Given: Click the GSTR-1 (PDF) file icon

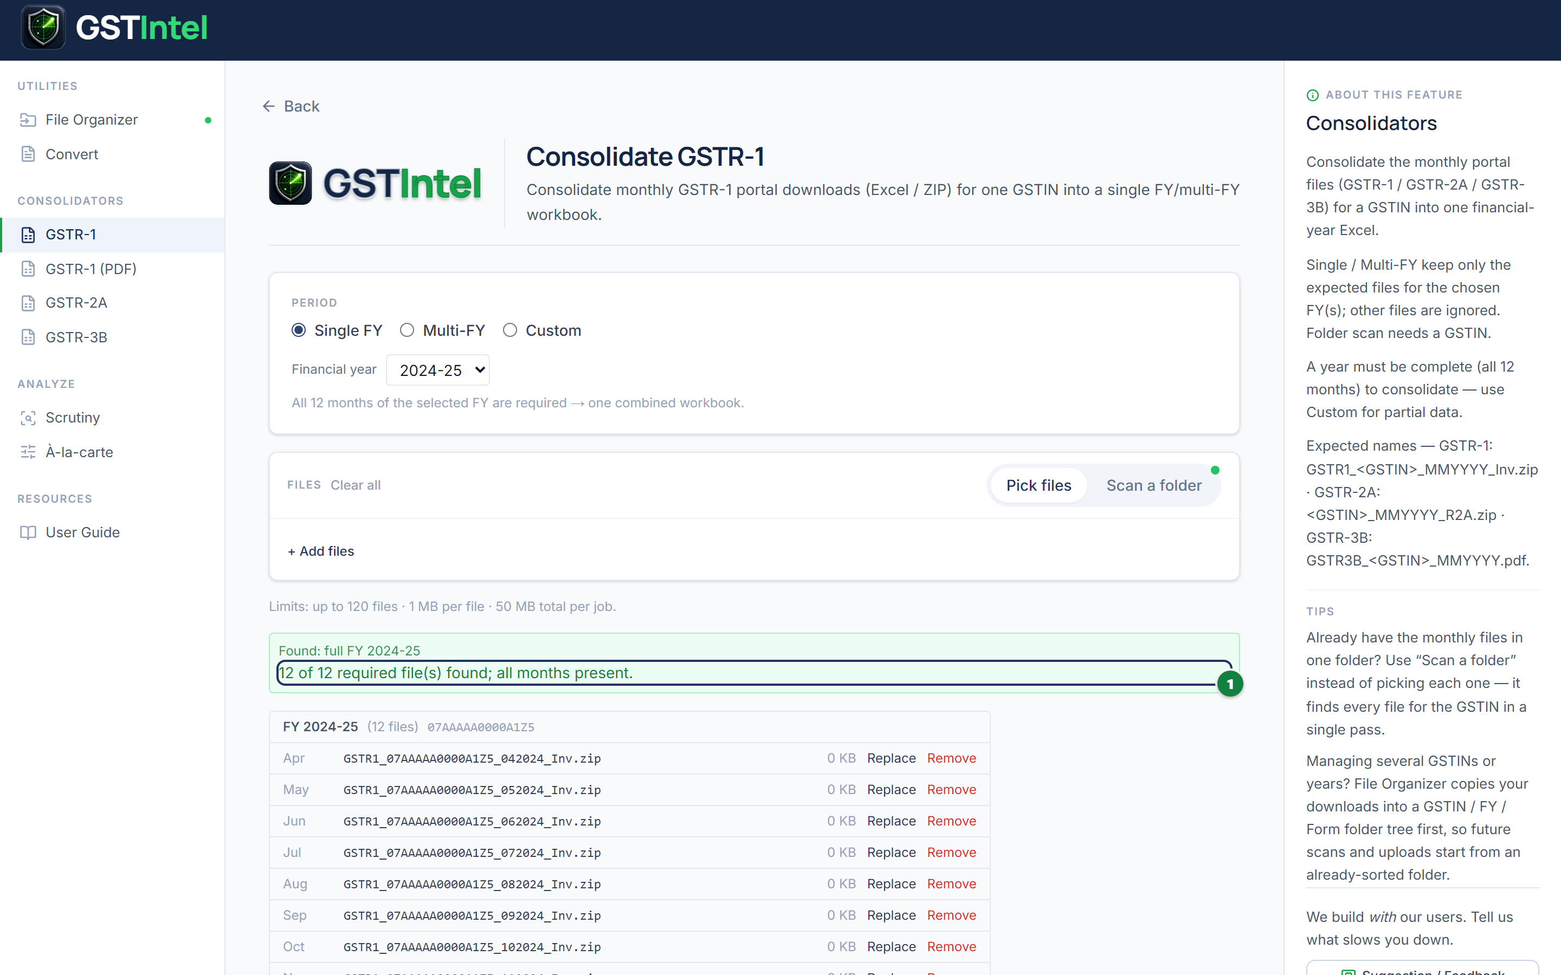Looking at the screenshot, I should tap(28, 269).
